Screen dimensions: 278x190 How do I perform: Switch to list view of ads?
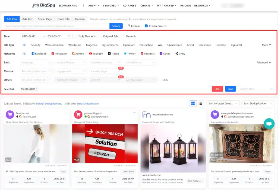click(200, 103)
